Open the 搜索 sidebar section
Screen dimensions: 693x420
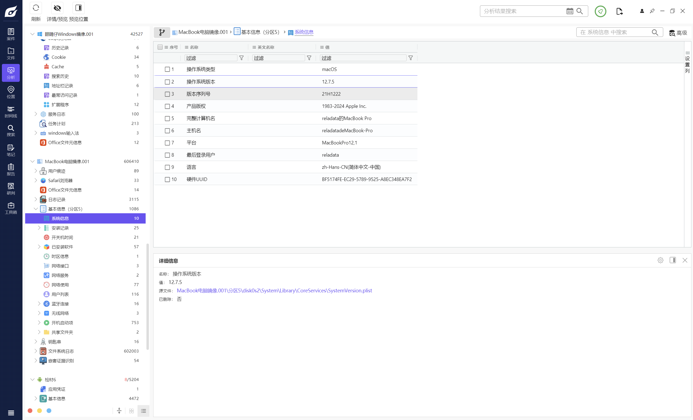pyautogui.click(x=11, y=131)
